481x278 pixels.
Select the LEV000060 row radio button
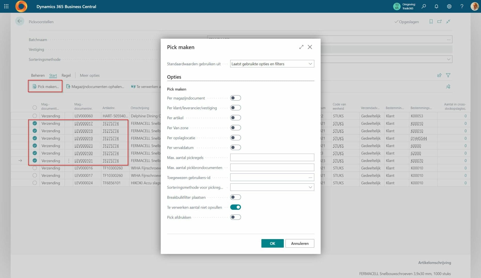point(35,116)
